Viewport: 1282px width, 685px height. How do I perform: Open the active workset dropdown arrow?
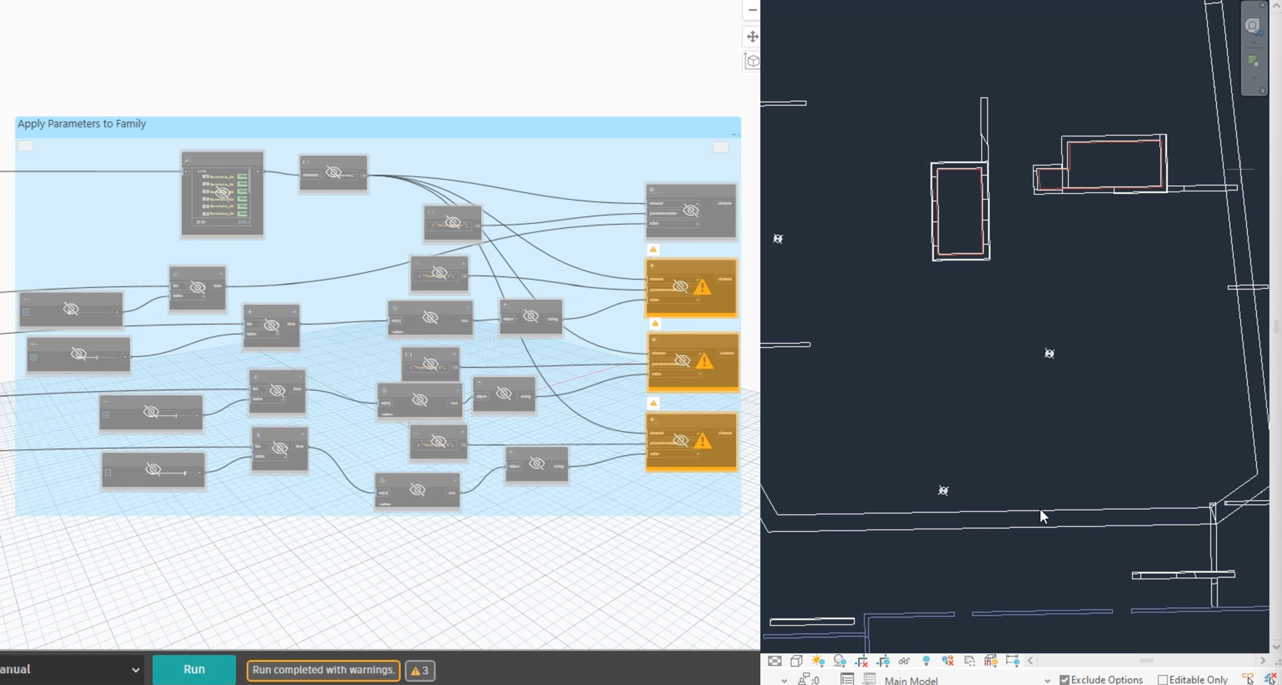pyautogui.click(x=784, y=681)
